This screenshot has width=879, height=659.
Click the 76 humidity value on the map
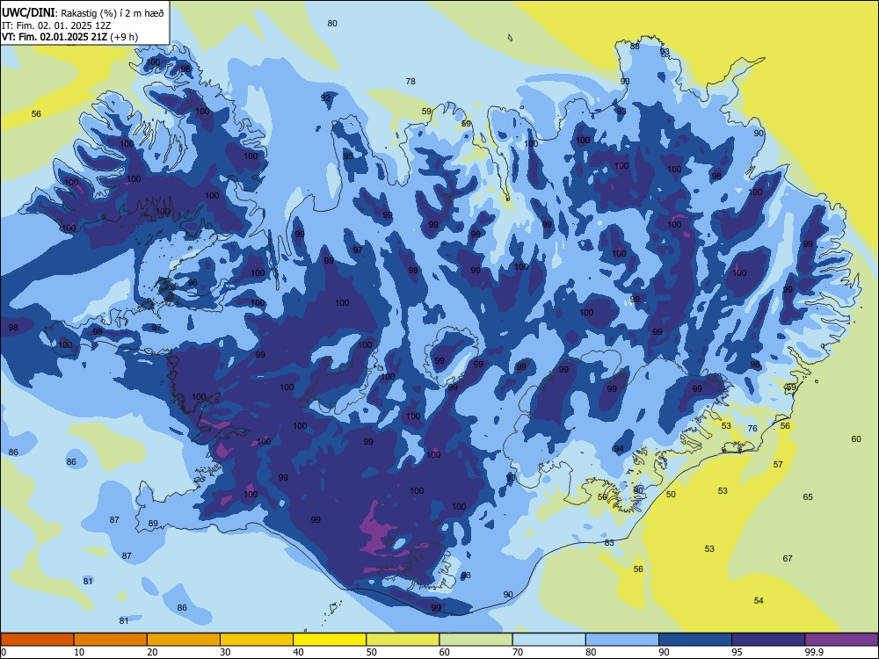[x=752, y=429]
